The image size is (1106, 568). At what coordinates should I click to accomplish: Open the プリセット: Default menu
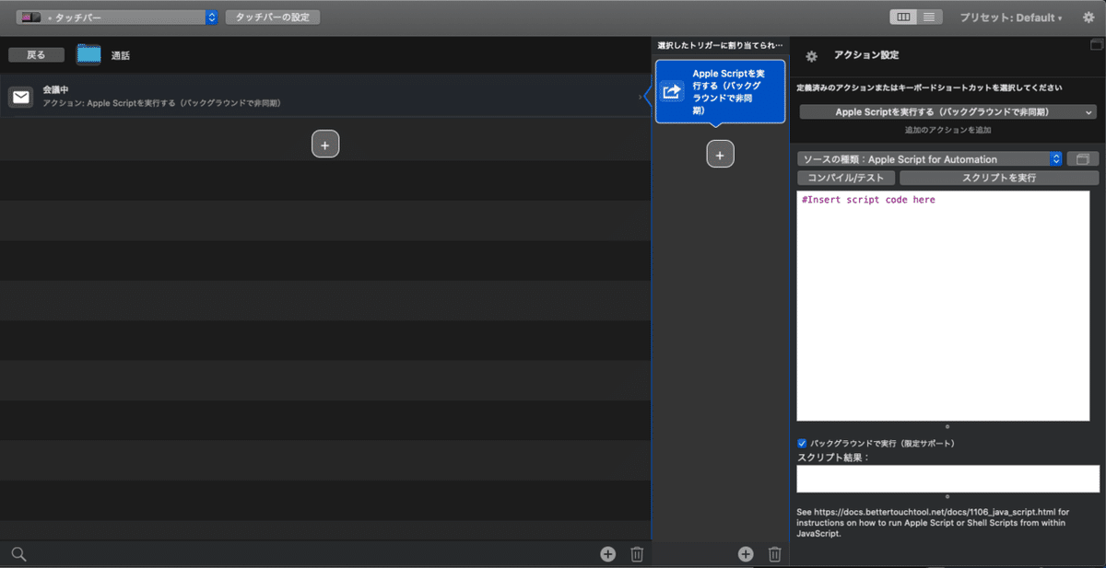(1010, 17)
